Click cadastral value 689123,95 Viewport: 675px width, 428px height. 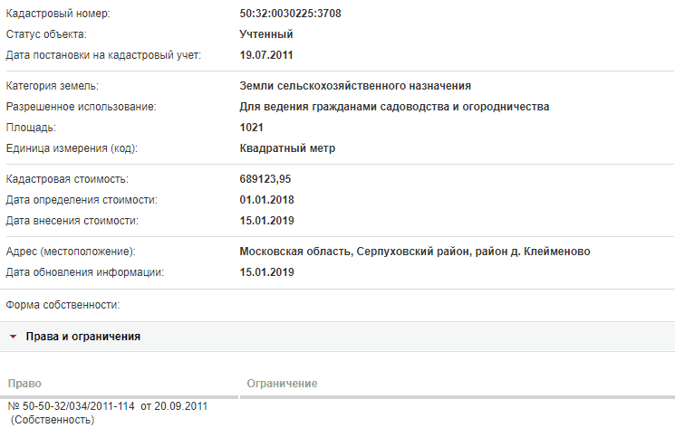coord(265,179)
